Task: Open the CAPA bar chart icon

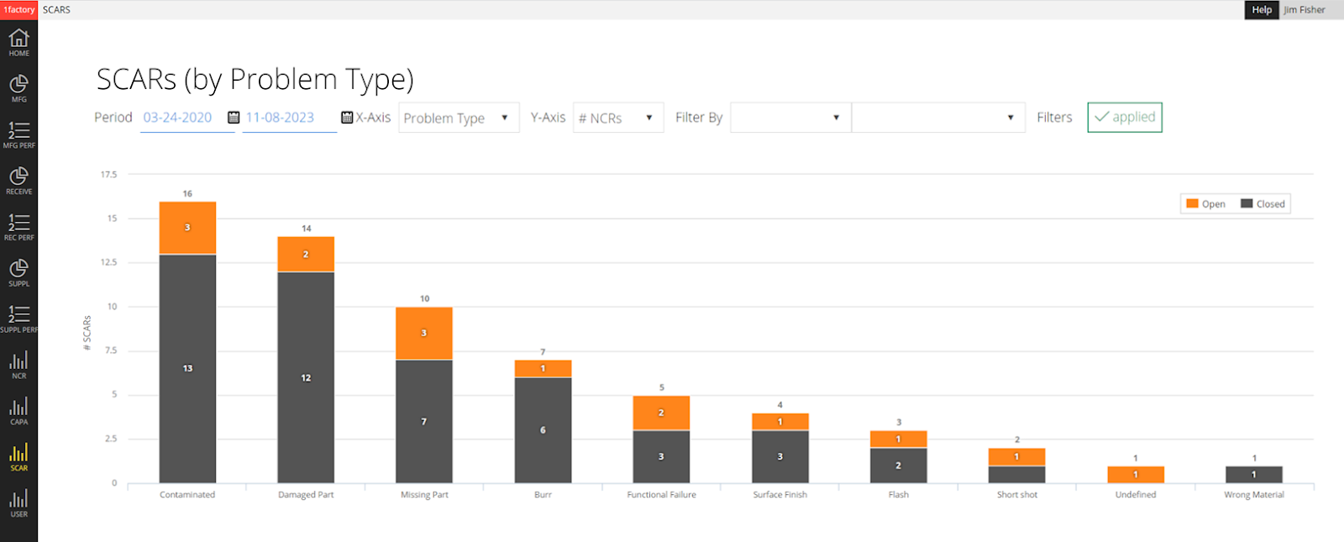Action: (18, 412)
